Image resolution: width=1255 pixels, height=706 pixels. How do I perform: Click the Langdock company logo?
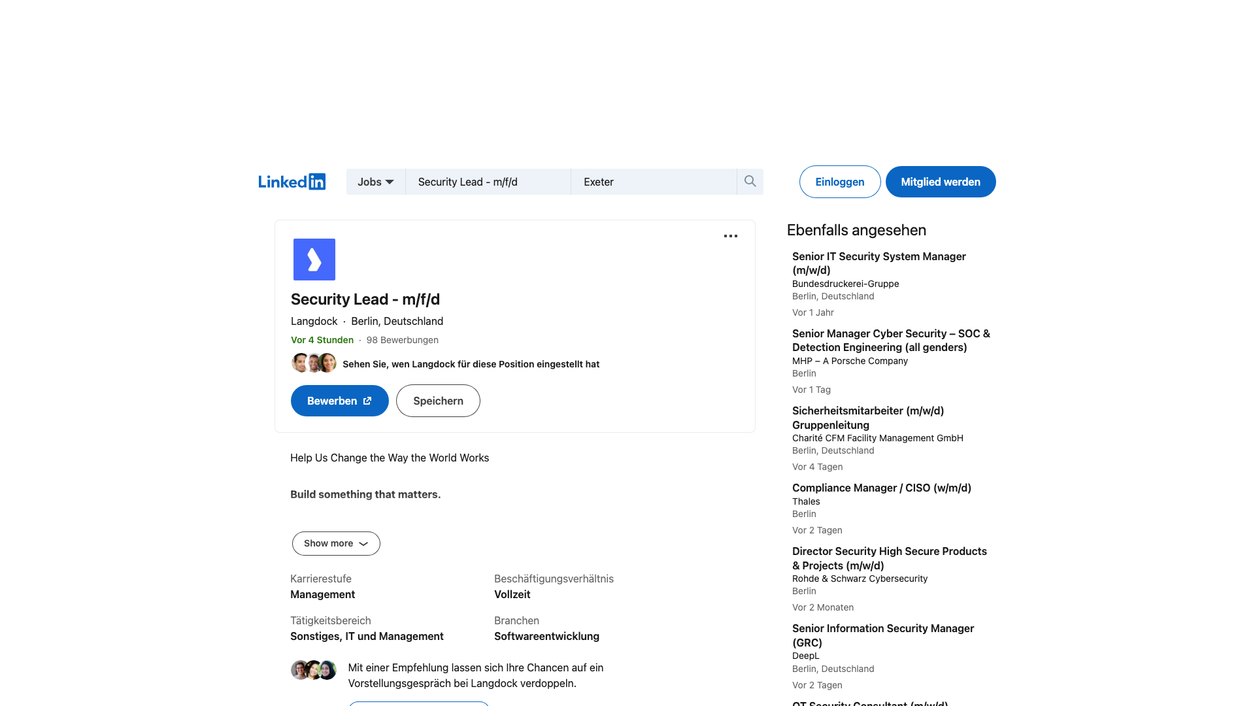[x=314, y=260]
